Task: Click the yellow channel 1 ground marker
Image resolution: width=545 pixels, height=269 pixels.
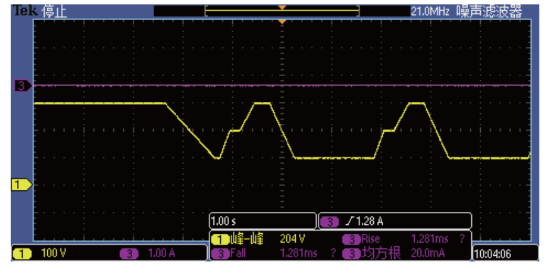Action: click(22, 184)
